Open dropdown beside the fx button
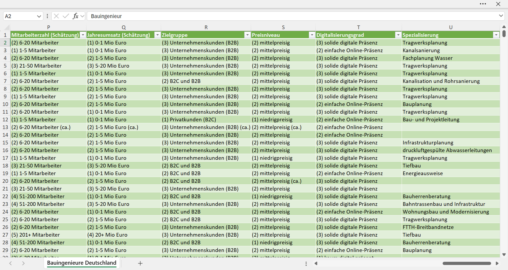 82,16
